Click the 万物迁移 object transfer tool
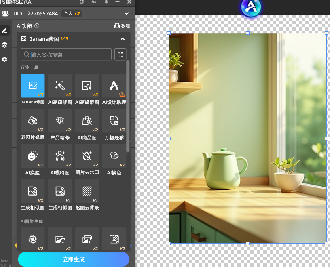 (x=114, y=121)
